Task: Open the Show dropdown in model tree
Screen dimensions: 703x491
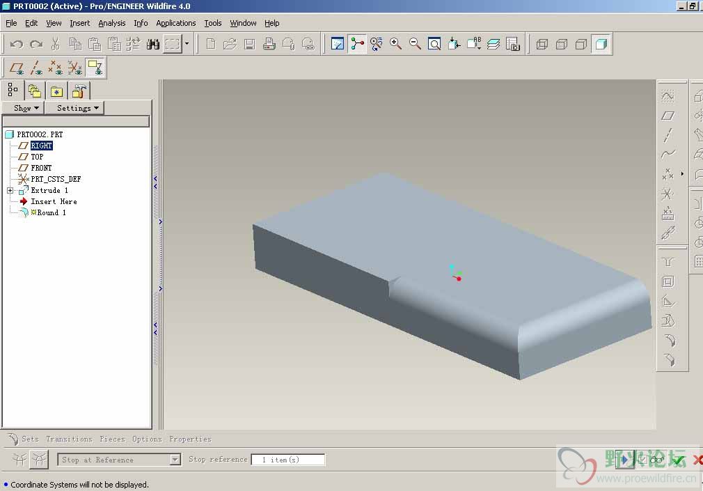Action: pyautogui.click(x=23, y=108)
